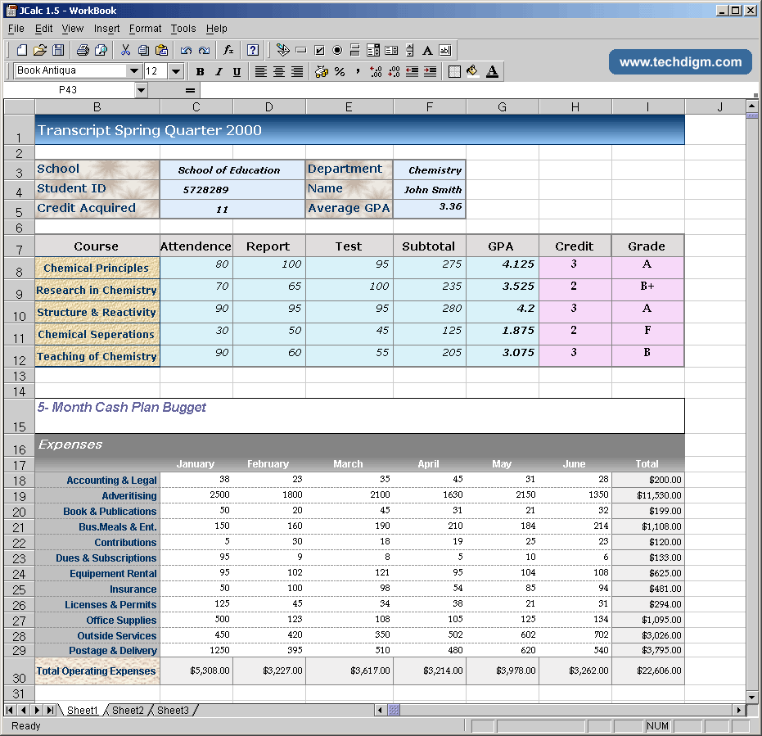Screen dimensions: 762x736
Task: Open the function (fx) wizard
Action: [229, 50]
